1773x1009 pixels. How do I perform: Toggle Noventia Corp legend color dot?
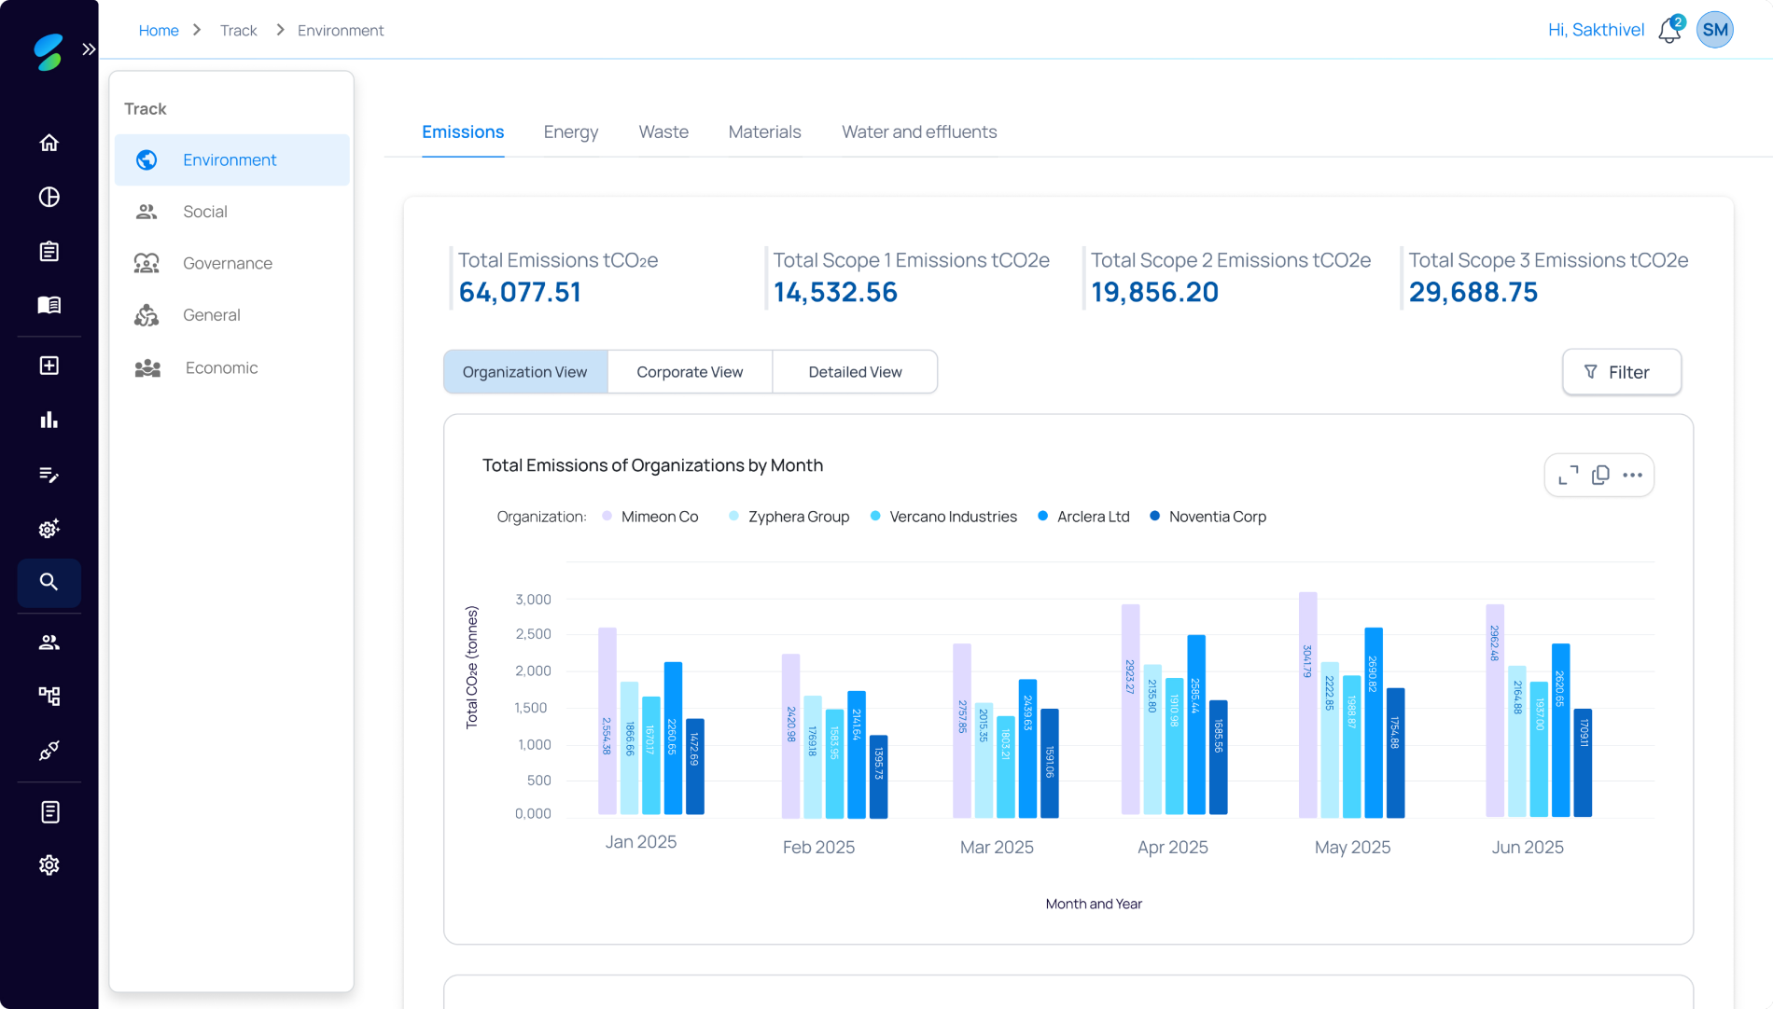(1155, 517)
